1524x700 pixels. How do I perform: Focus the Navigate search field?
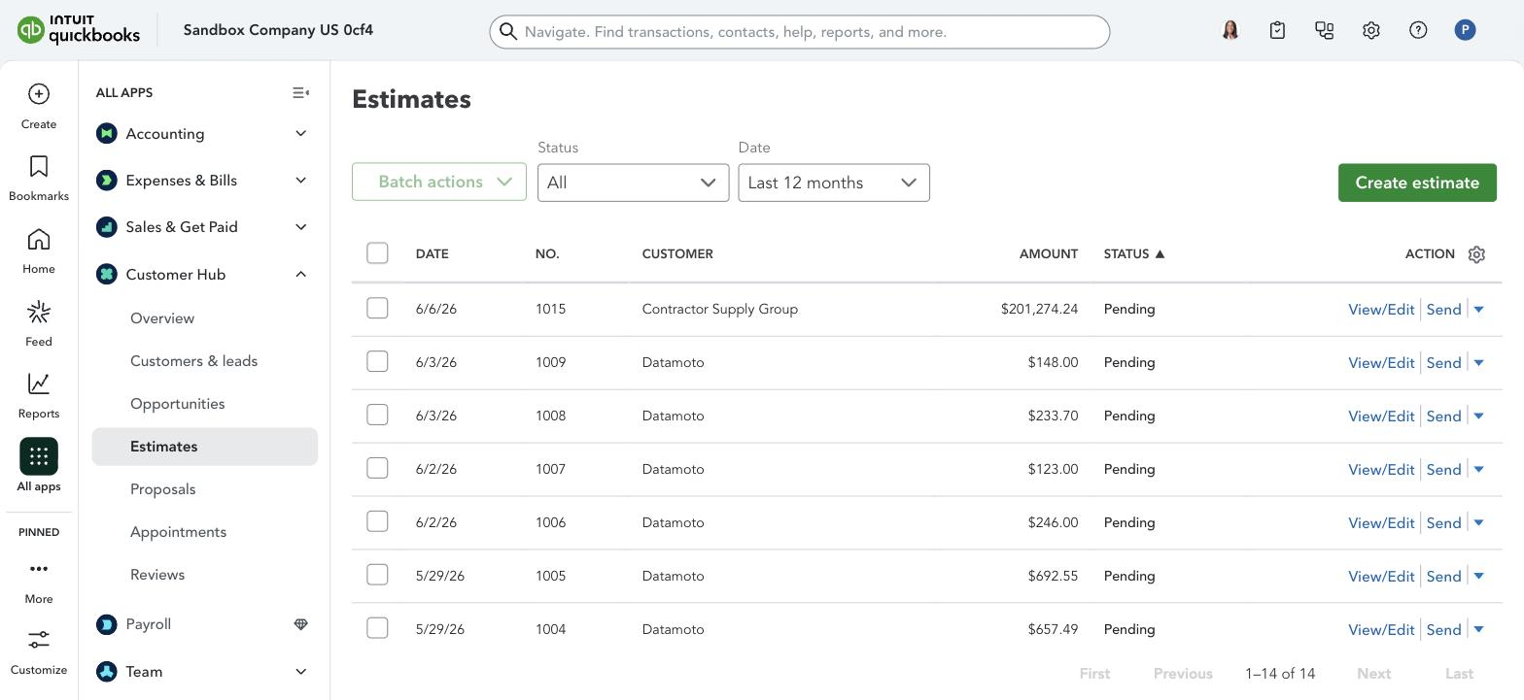coord(799,31)
